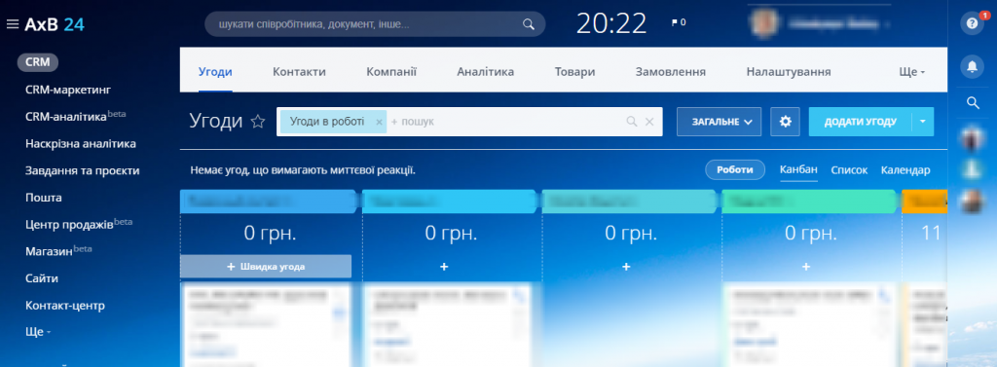Open the top contact avatar in right sidebar
This screenshot has width=997, height=367.
tap(973, 138)
